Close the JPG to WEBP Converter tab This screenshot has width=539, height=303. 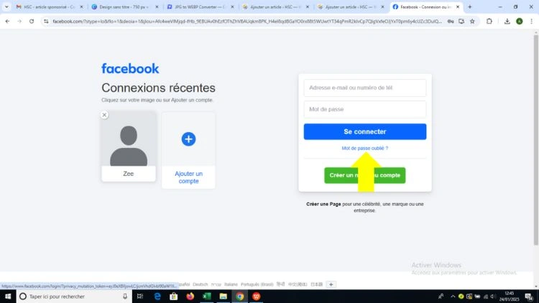click(232, 7)
